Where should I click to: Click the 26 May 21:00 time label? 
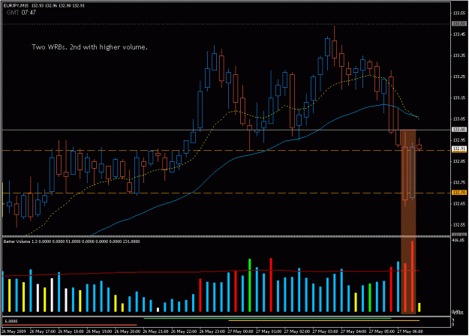155,331
